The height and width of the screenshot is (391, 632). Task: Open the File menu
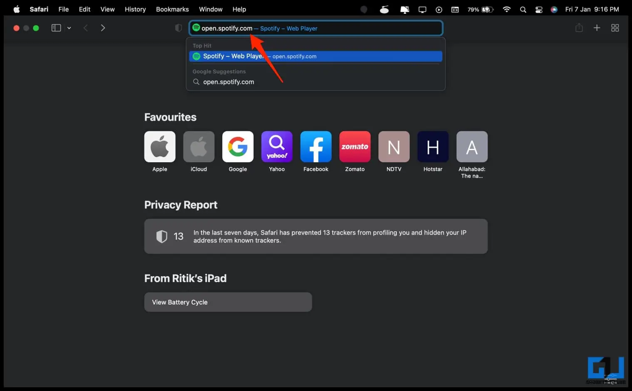point(64,9)
